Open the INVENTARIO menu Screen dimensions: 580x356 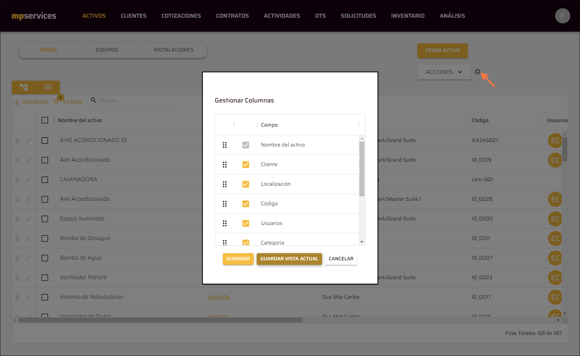pyautogui.click(x=408, y=16)
